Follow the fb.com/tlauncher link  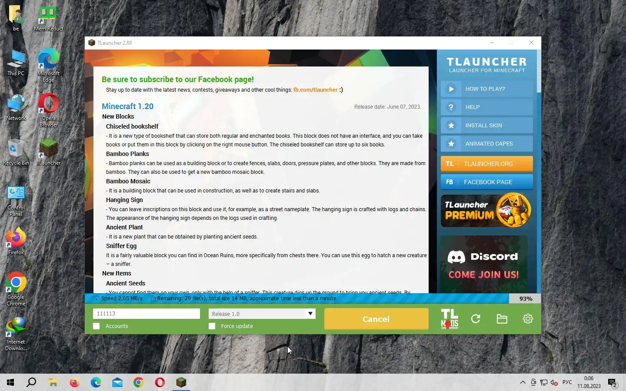(315, 90)
